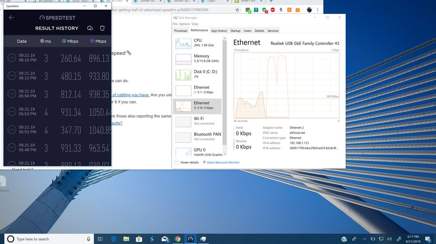
Task: Show hidden system tray icons
Action: coord(364,239)
